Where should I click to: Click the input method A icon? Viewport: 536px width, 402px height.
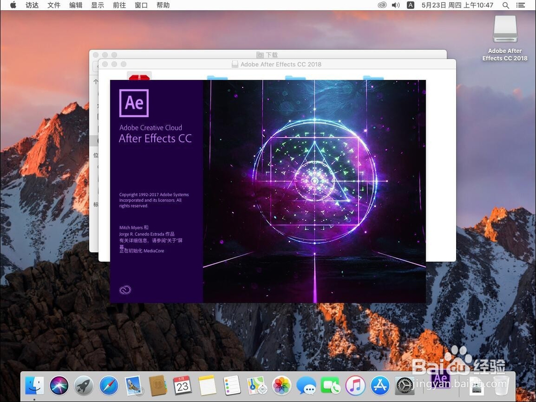coord(411,5)
